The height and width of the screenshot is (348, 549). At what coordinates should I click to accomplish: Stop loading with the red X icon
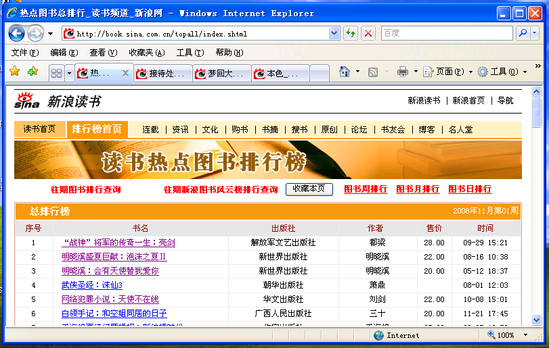tap(368, 34)
